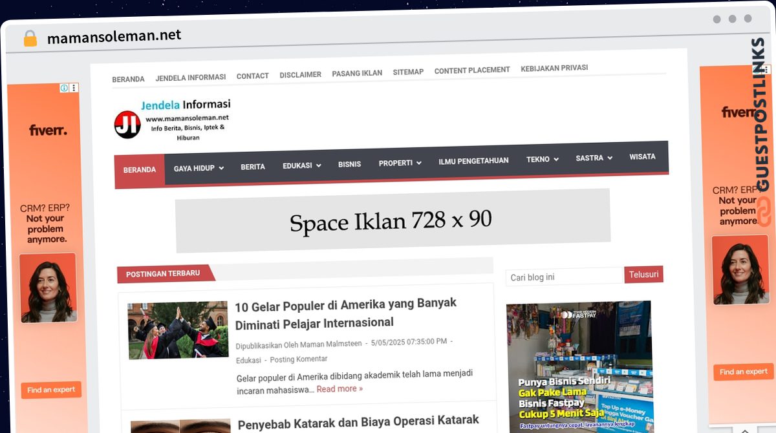Viewport: 776px width, 433px height.
Task: Click the padlock icon beside the URL
Action: (30, 38)
